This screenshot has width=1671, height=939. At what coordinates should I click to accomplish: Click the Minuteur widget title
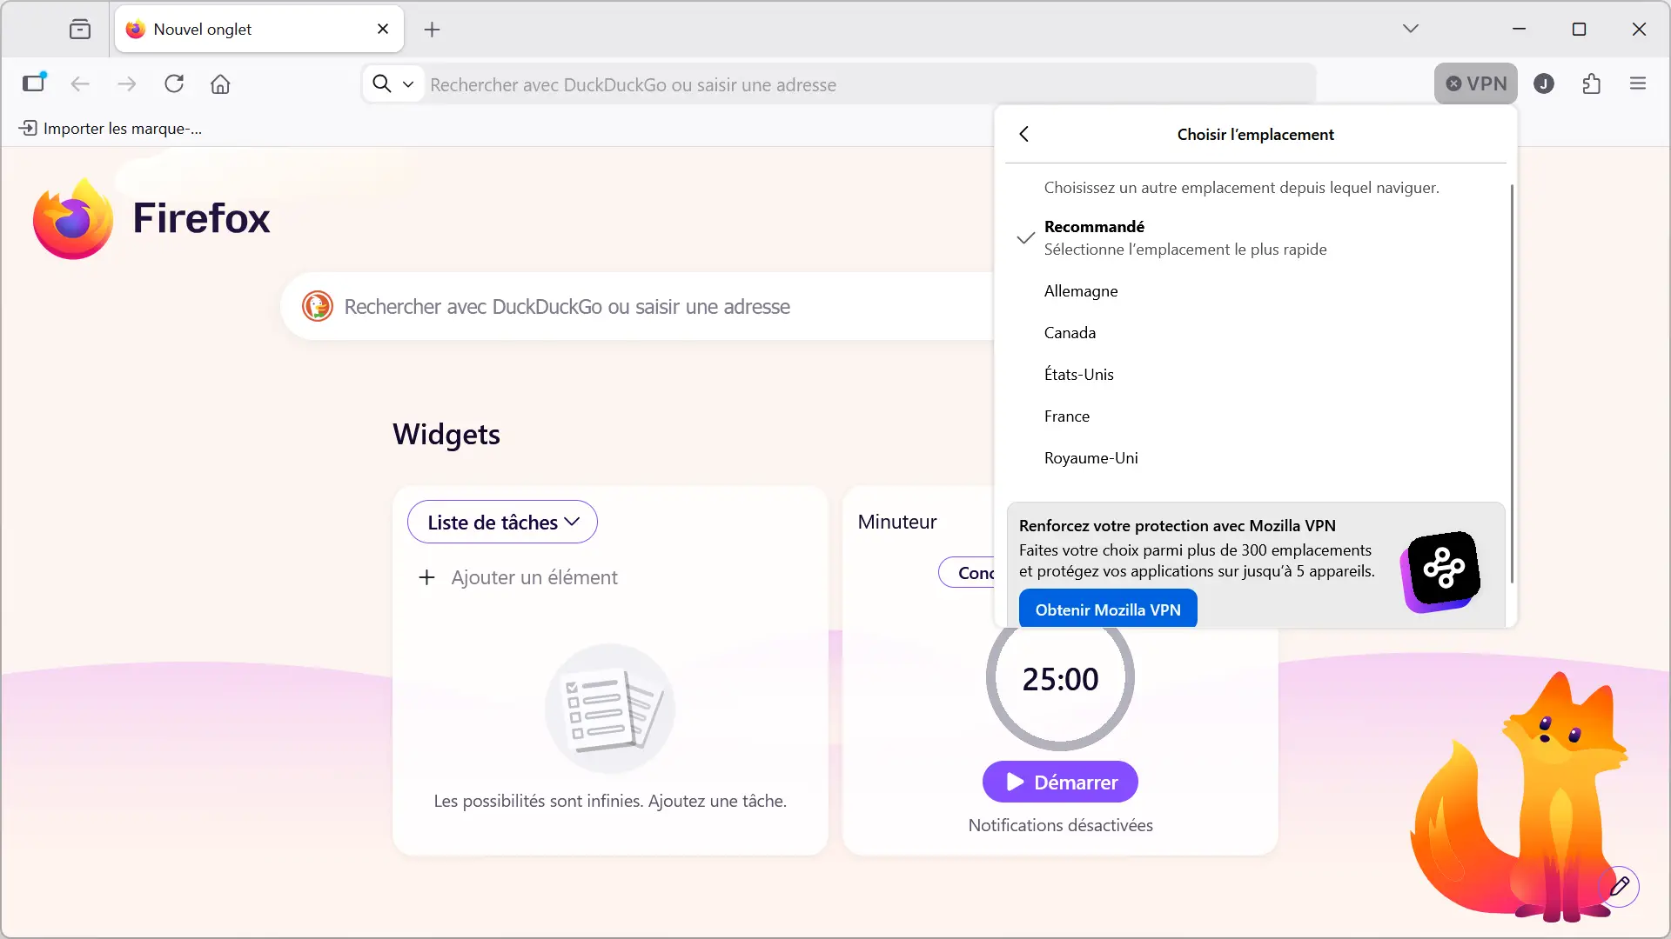coord(896,522)
